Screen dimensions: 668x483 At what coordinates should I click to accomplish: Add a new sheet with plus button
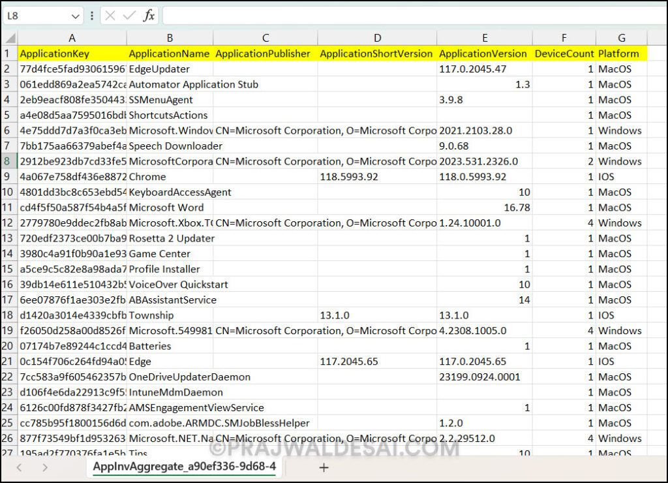(324, 467)
